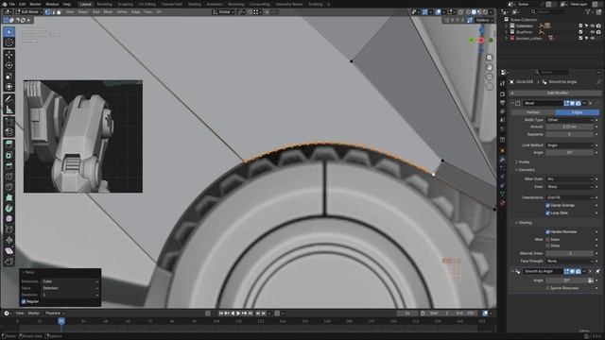
Task: Select the Knife tool
Action: (x=9, y=187)
